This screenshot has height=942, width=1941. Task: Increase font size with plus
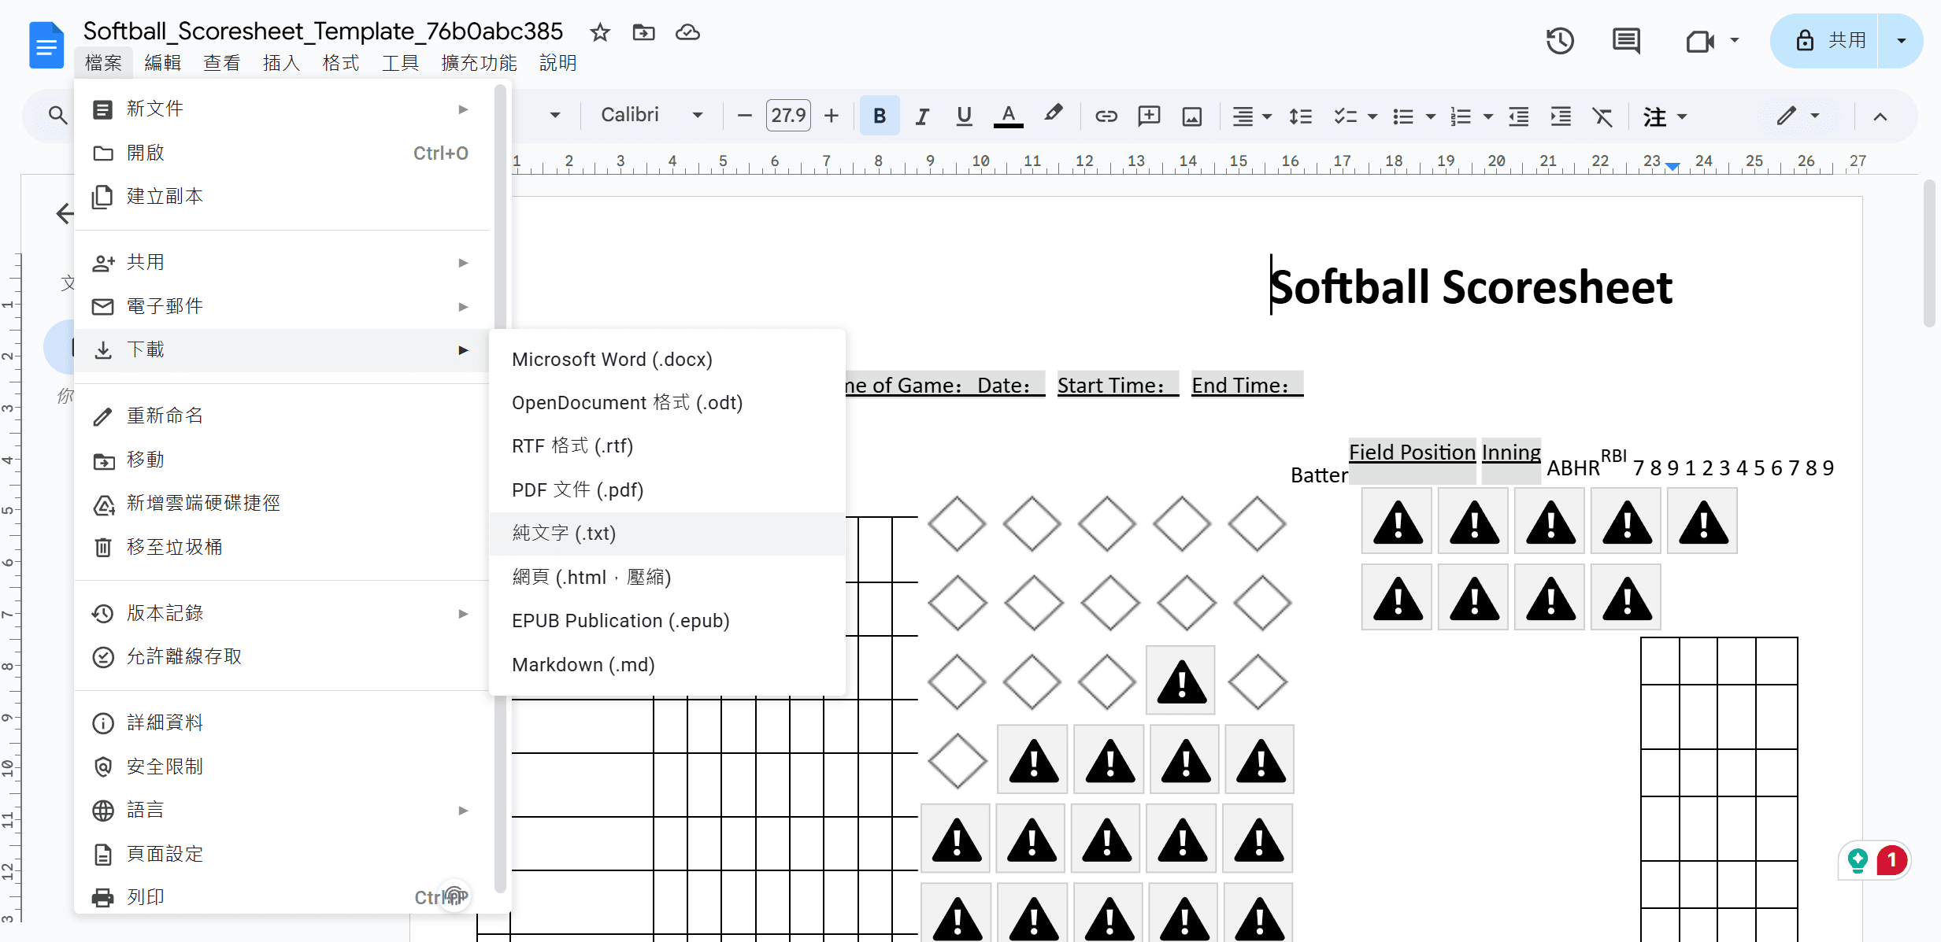click(832, 116)
